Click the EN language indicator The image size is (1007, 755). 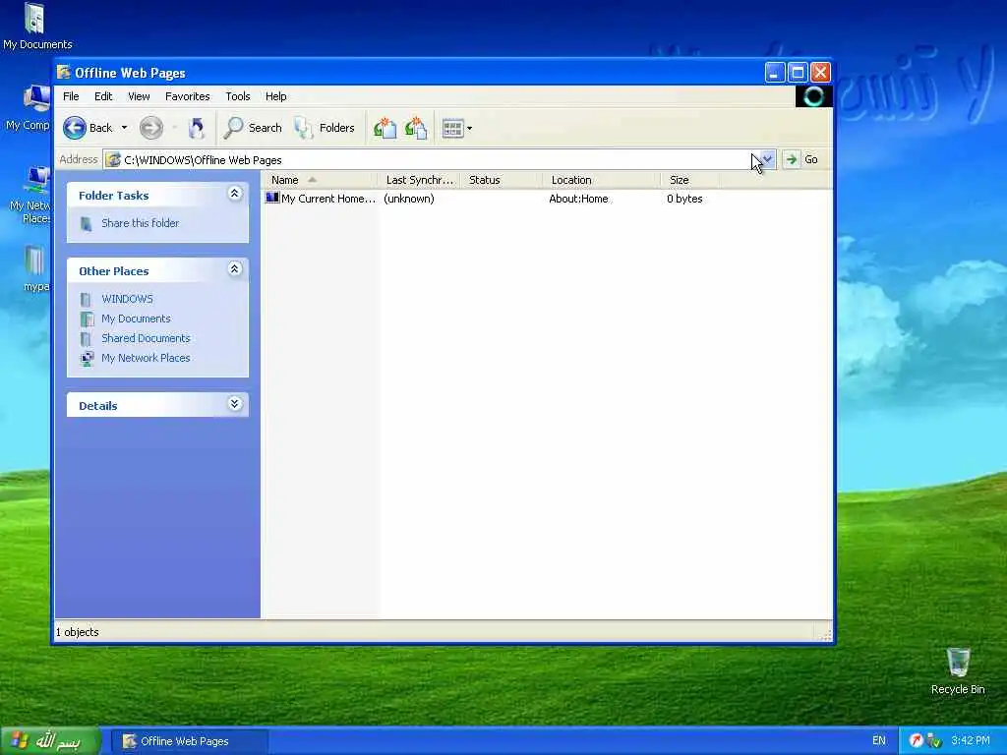tap(878, 740)
